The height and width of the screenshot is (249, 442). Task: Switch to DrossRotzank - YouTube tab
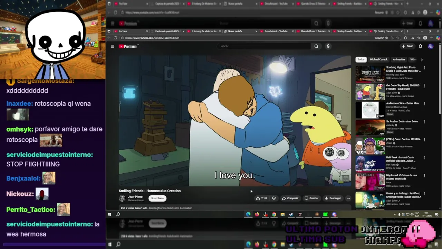point(277,31)
